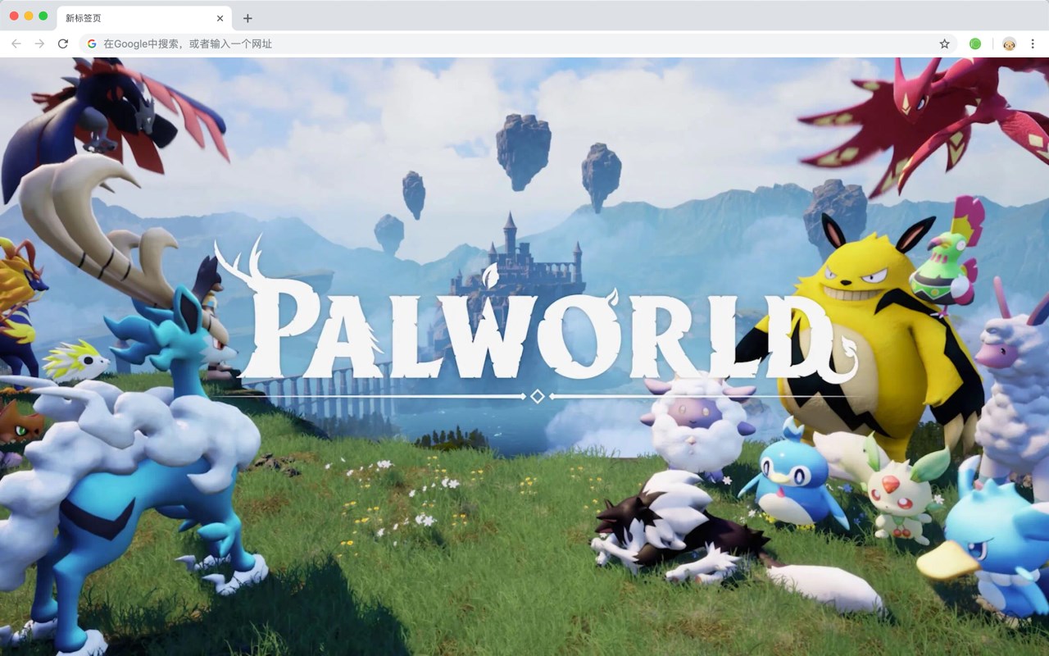The width and height of the screenshot is (1049, 656).
Task: Minimize the browser window
Action: point(29,16)
